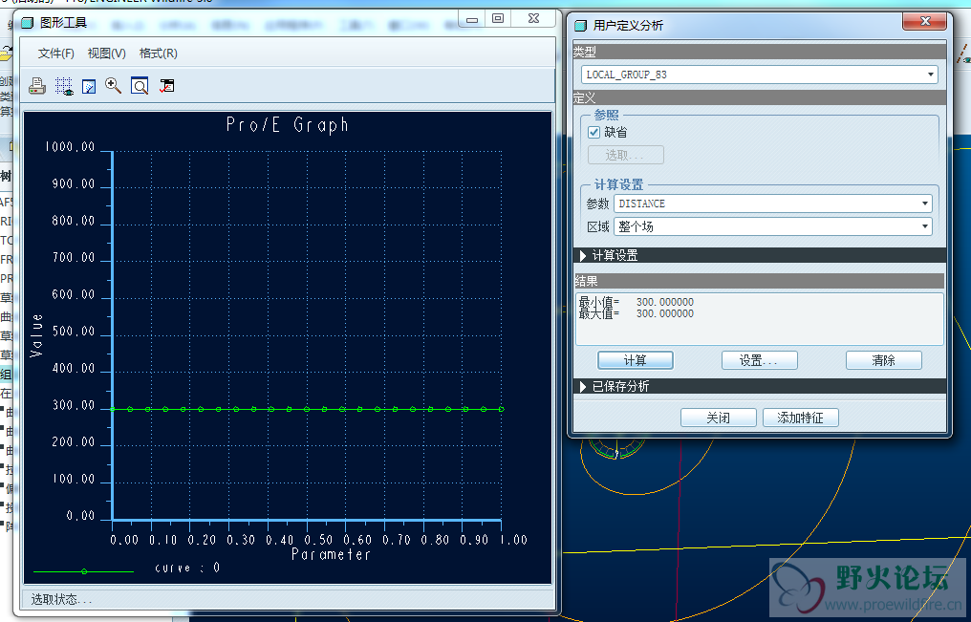Open the 区域 整个场 dropdown
The image size is (971, 622).
[x=773, y=226]
